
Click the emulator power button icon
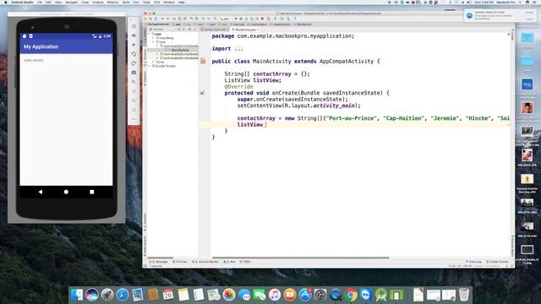tap(134, 26)
